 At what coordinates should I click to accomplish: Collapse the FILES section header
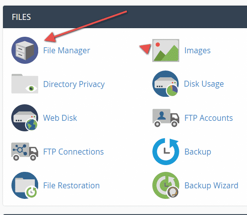125,17
